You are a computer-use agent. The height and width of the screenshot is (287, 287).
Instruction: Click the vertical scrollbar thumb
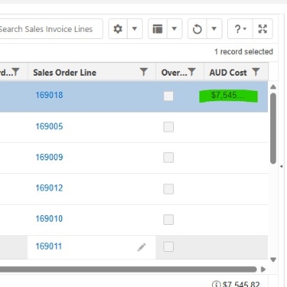pos(273,128)
